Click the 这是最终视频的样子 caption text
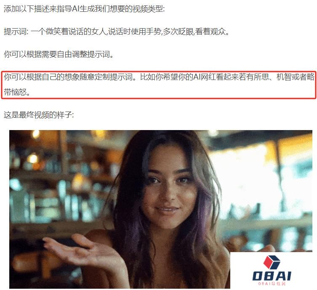The width and height of the screenshot is (317, 290). (x=39, y=115)
